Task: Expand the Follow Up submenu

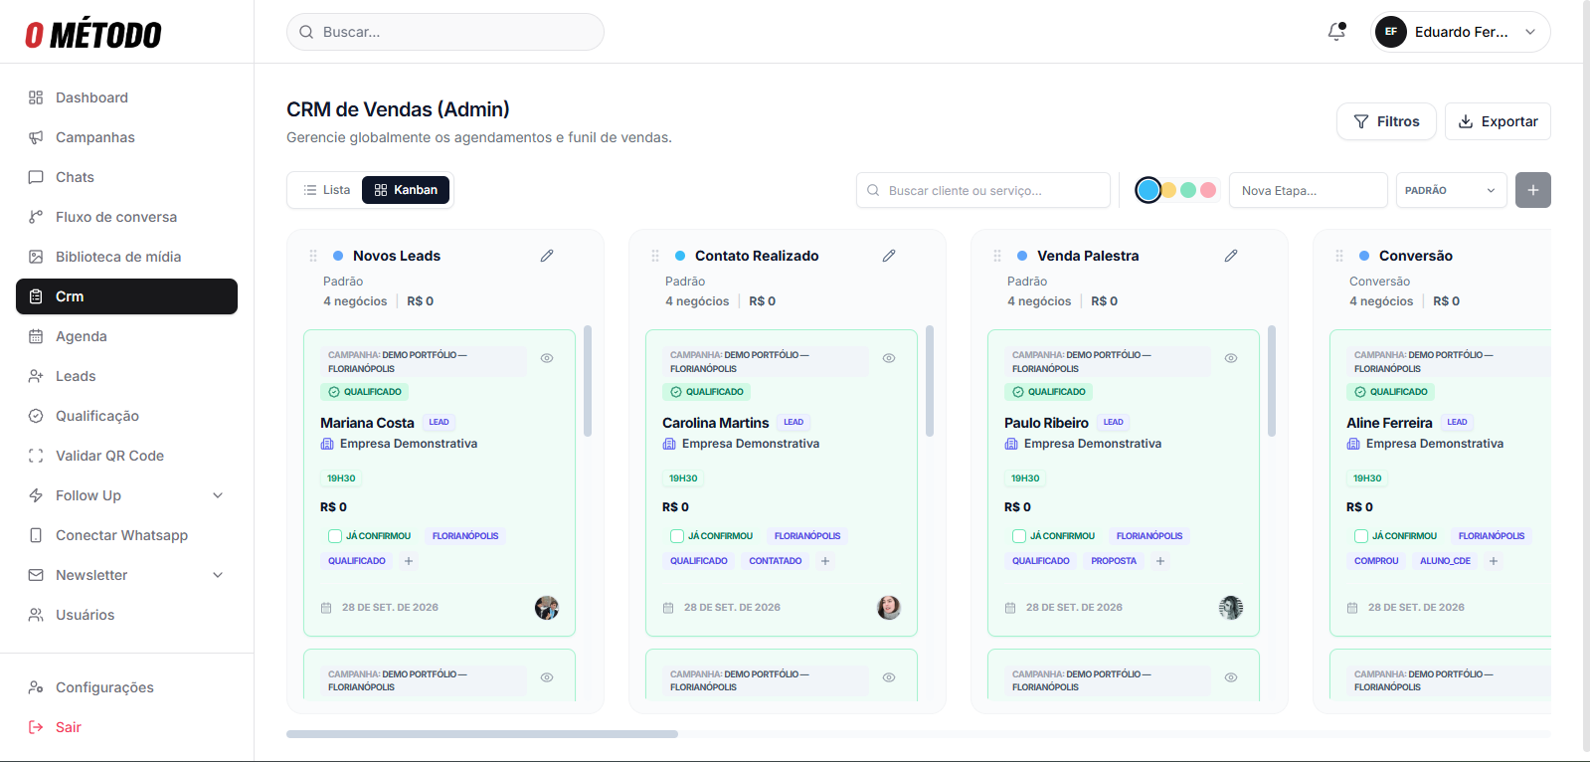Action: (x=126, y=495)
